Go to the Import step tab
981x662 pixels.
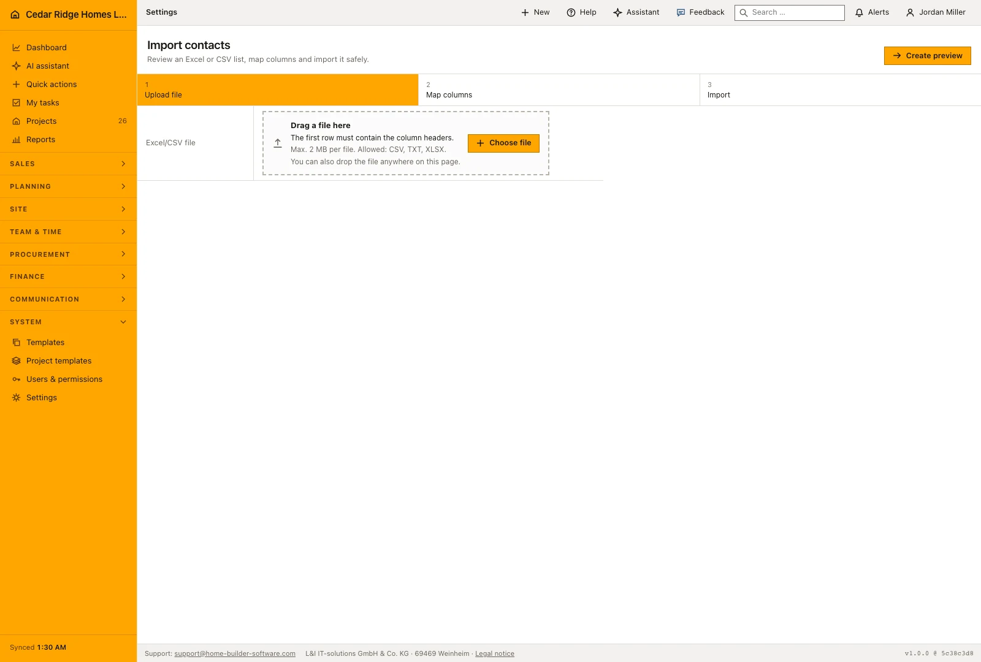[841, 90]
